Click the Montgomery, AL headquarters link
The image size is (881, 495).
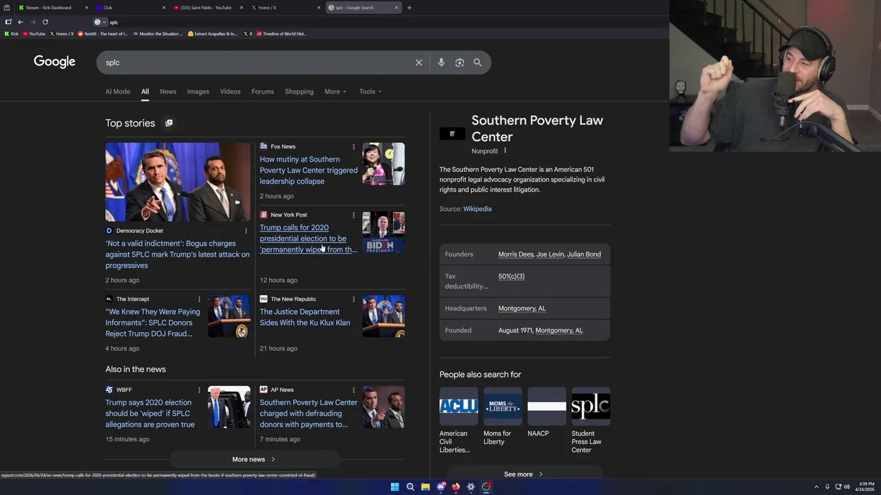(x=522, y=309)
